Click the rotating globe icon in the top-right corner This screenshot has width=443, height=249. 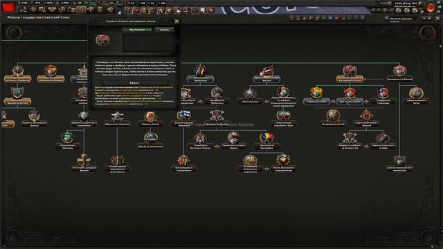[431, 8]
